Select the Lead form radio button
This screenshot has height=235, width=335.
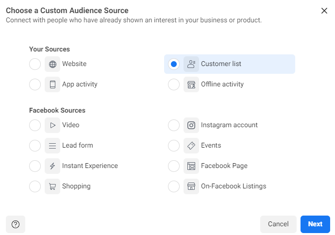coord(35,146)
